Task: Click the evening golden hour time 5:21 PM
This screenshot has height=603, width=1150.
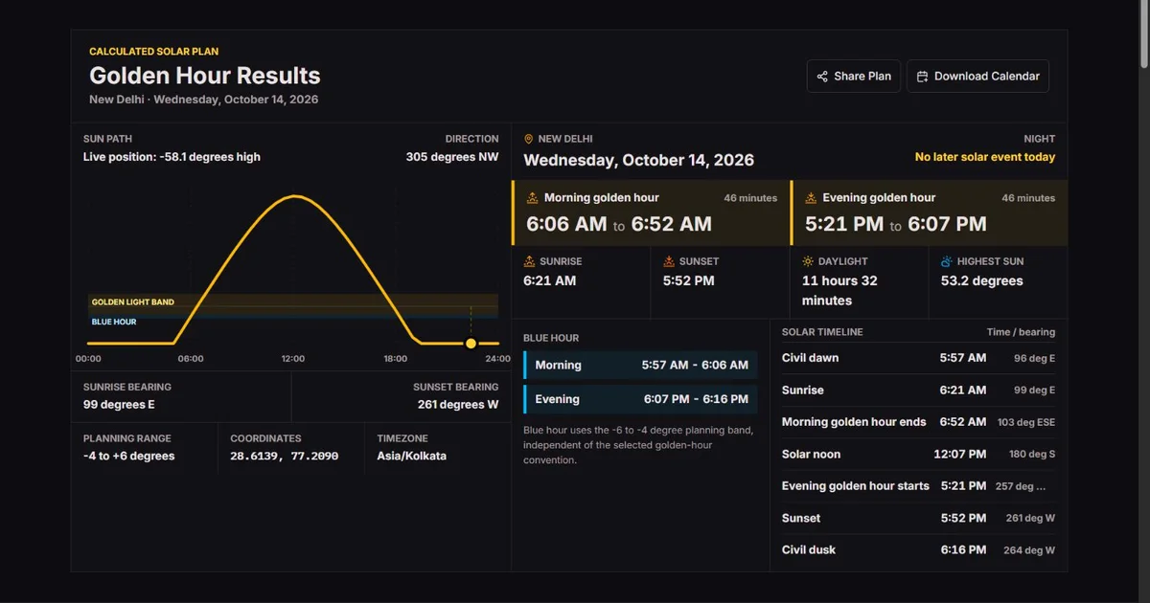Action: click(x=844, y=224)
